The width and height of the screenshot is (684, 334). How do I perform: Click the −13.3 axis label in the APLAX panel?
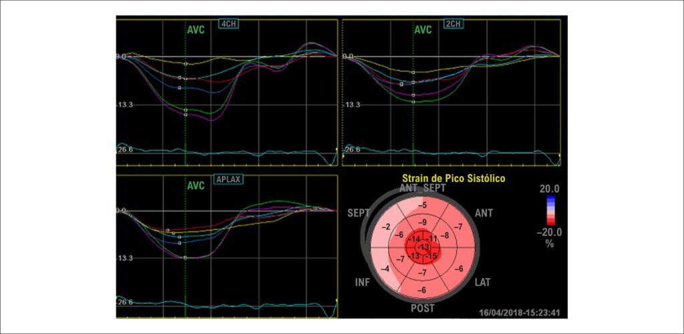click(x=126, y=258)
